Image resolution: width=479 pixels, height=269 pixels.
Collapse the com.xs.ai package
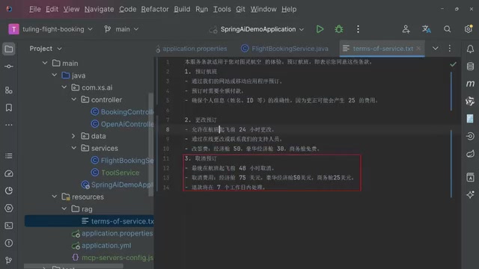[x=64, y=87]
